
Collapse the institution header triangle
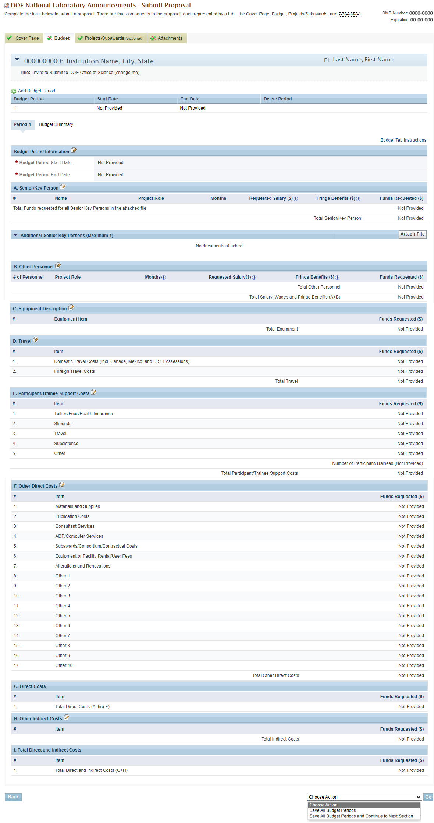tap(17, 59)
